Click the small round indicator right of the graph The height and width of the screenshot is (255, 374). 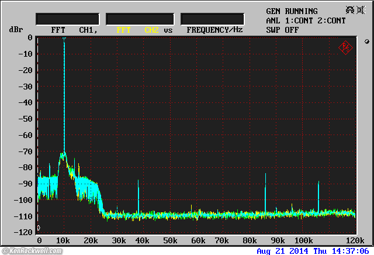coord(366,42)
